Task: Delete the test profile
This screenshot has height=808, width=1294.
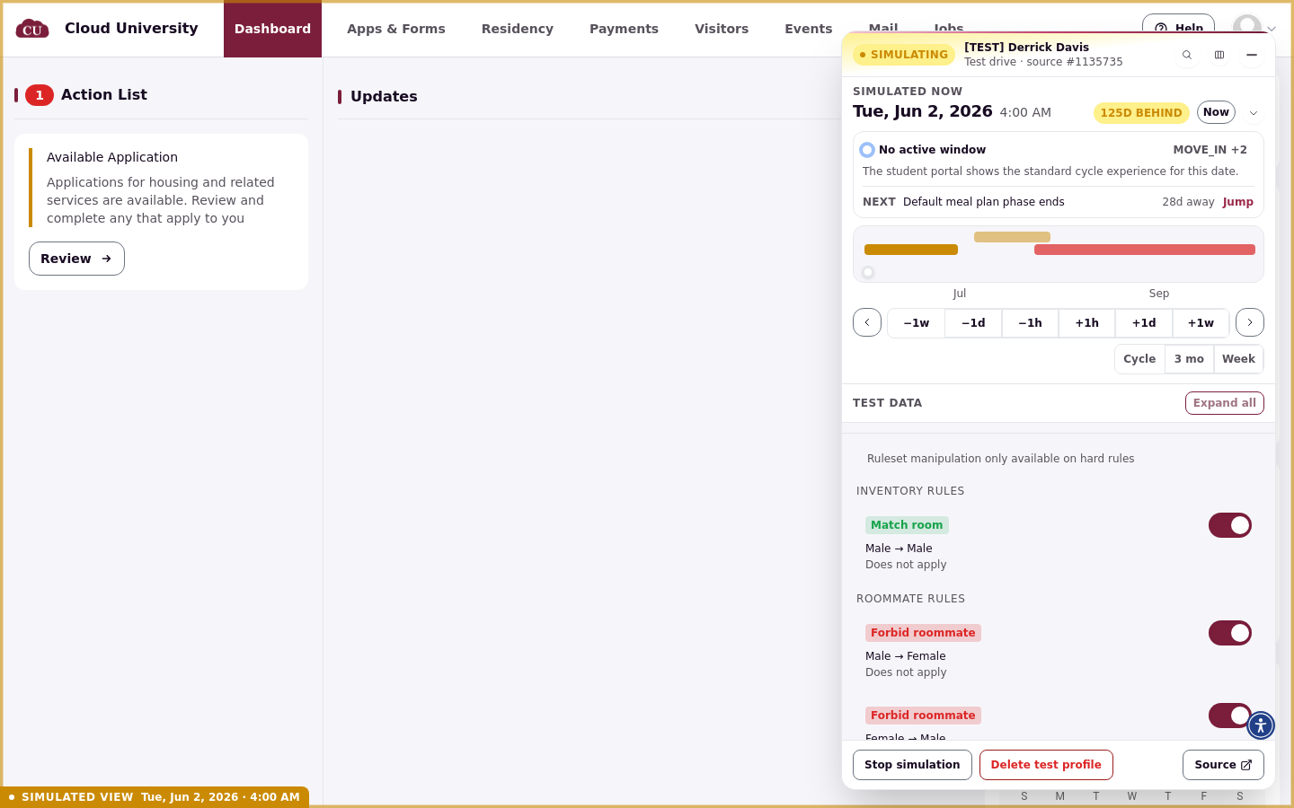Action: click(1046, 765)
